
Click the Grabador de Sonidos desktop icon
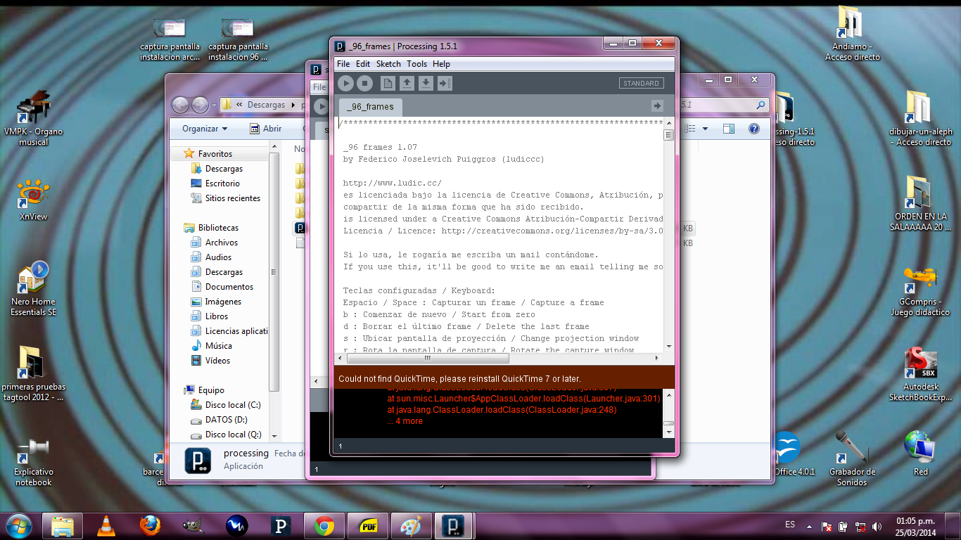[x=852, y=458]
